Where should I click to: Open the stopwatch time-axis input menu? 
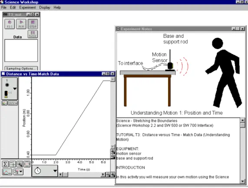(45, 171)
